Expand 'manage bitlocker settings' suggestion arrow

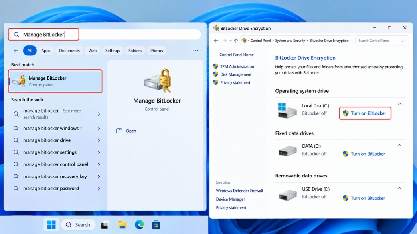click(x=99, y=152)
